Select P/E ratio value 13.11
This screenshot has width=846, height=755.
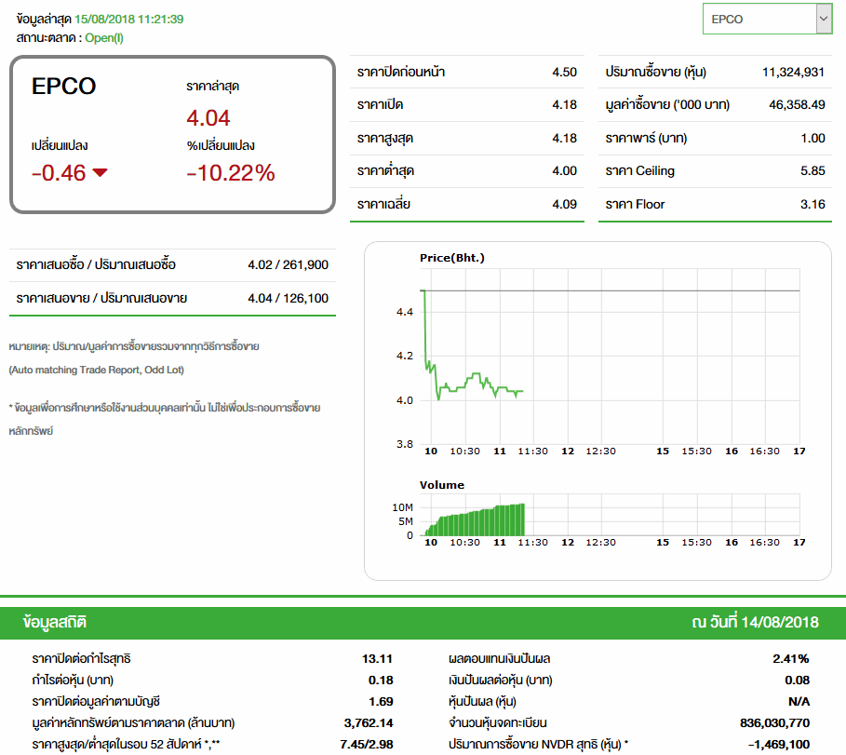point(377,658)
